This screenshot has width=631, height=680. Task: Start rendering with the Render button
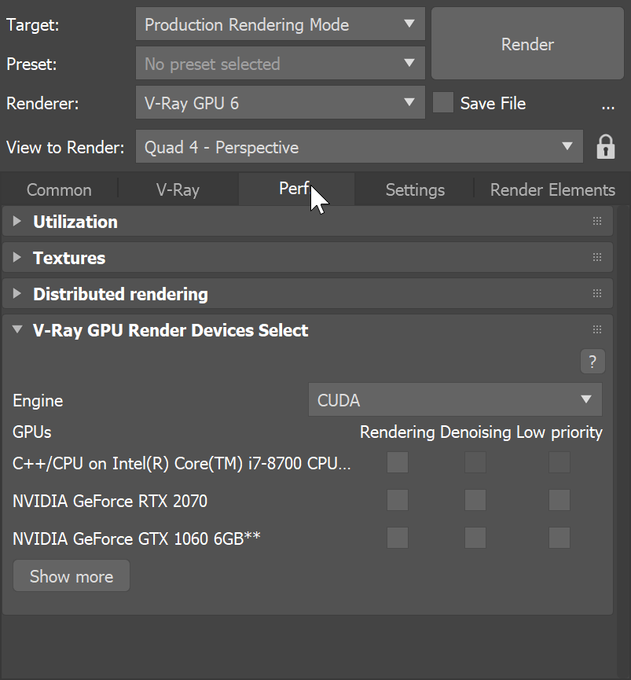click(526, 44)
